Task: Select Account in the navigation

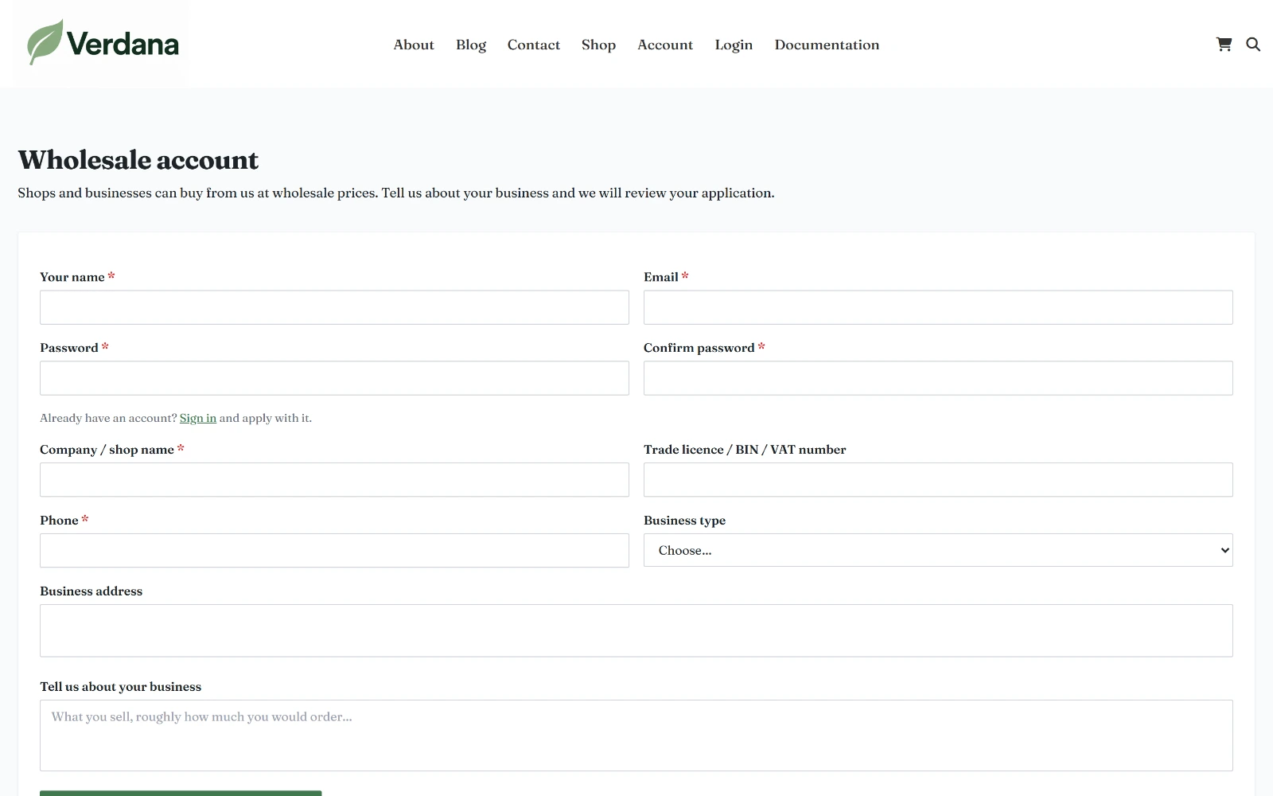Action: pyautogui.click(x=665, y=45)
